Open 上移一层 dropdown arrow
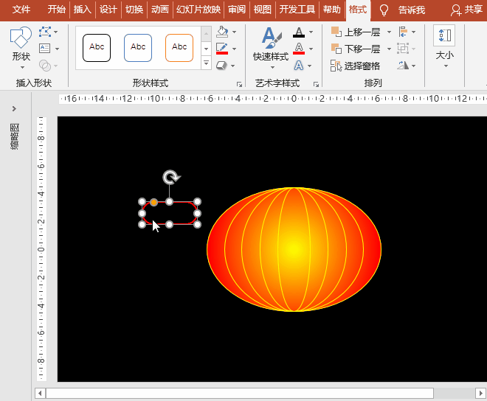The height and width of the screenshot is (401, 487). click(x=389, y=32)
